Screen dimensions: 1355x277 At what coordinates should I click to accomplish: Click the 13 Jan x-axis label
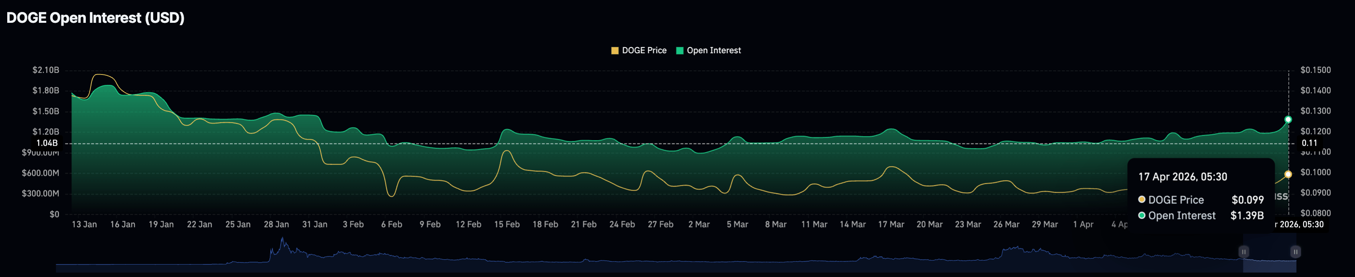tap(84, 225)
